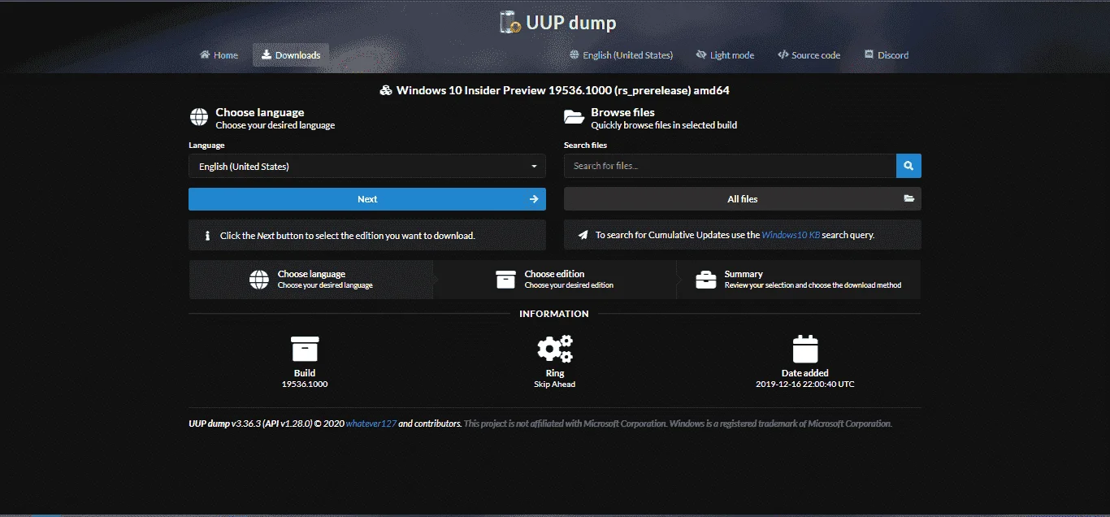Click the house icon beside Home

205,55
